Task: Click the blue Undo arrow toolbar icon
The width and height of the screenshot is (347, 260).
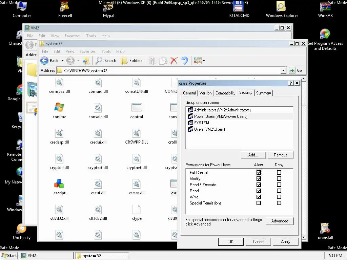Action: pos(185,61)
